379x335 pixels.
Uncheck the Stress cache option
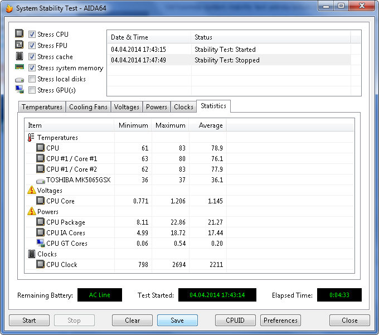pyautogui.click(x=32, y=57)
